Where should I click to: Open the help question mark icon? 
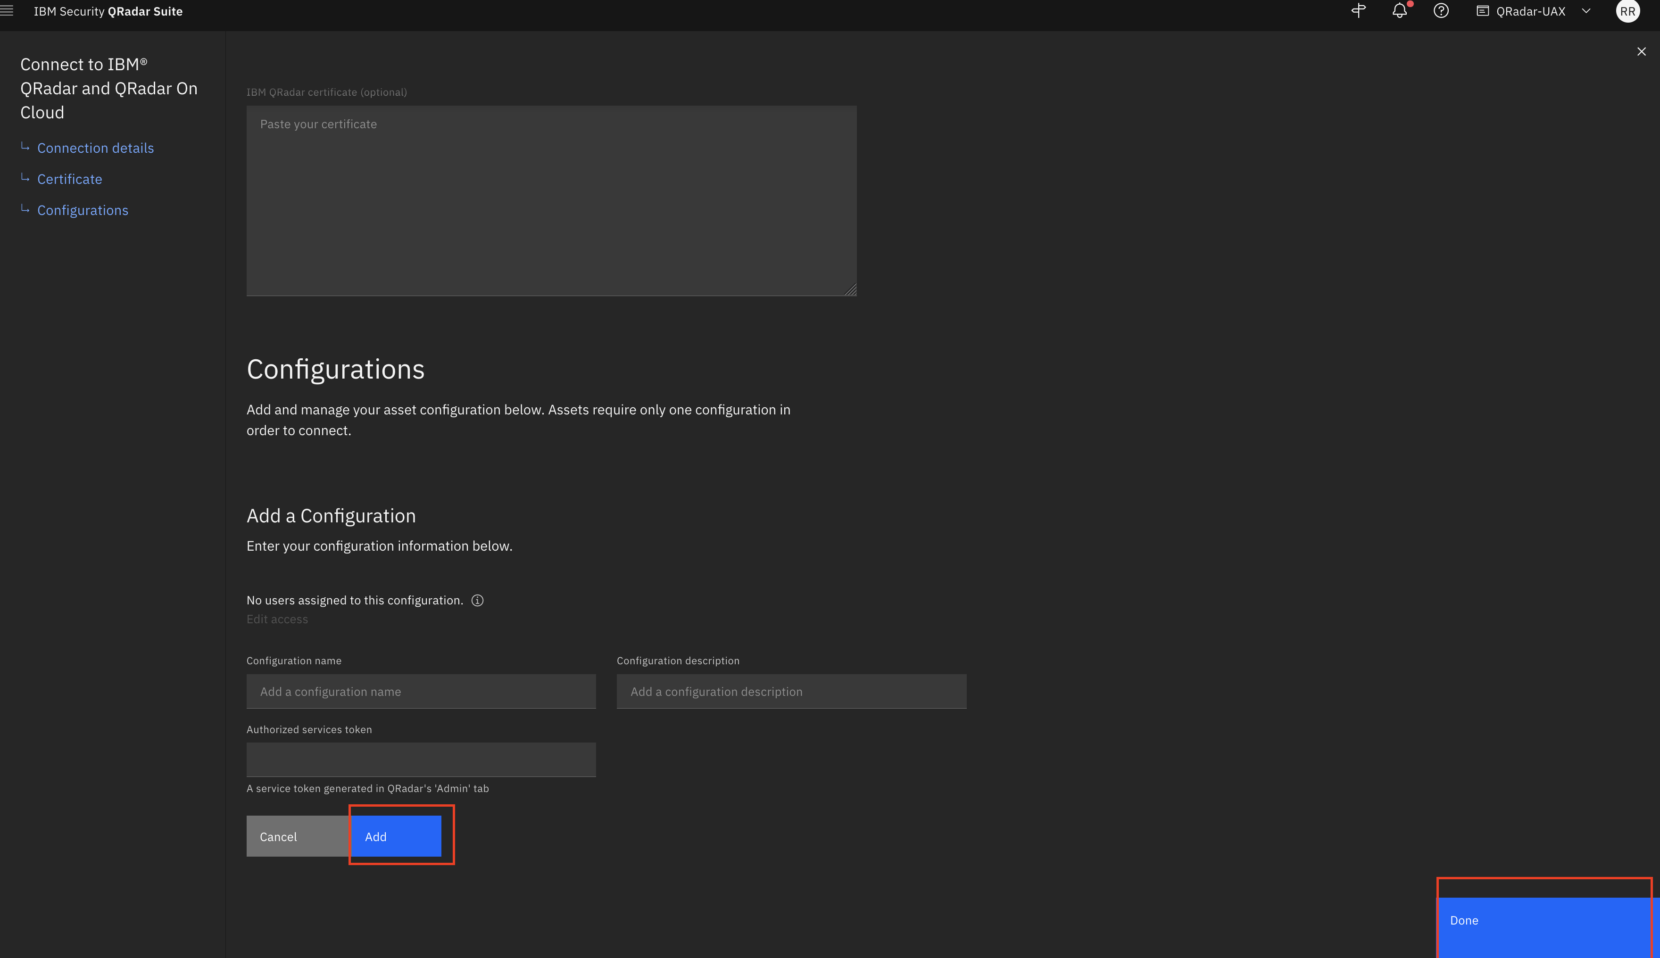click(1441, 11)
